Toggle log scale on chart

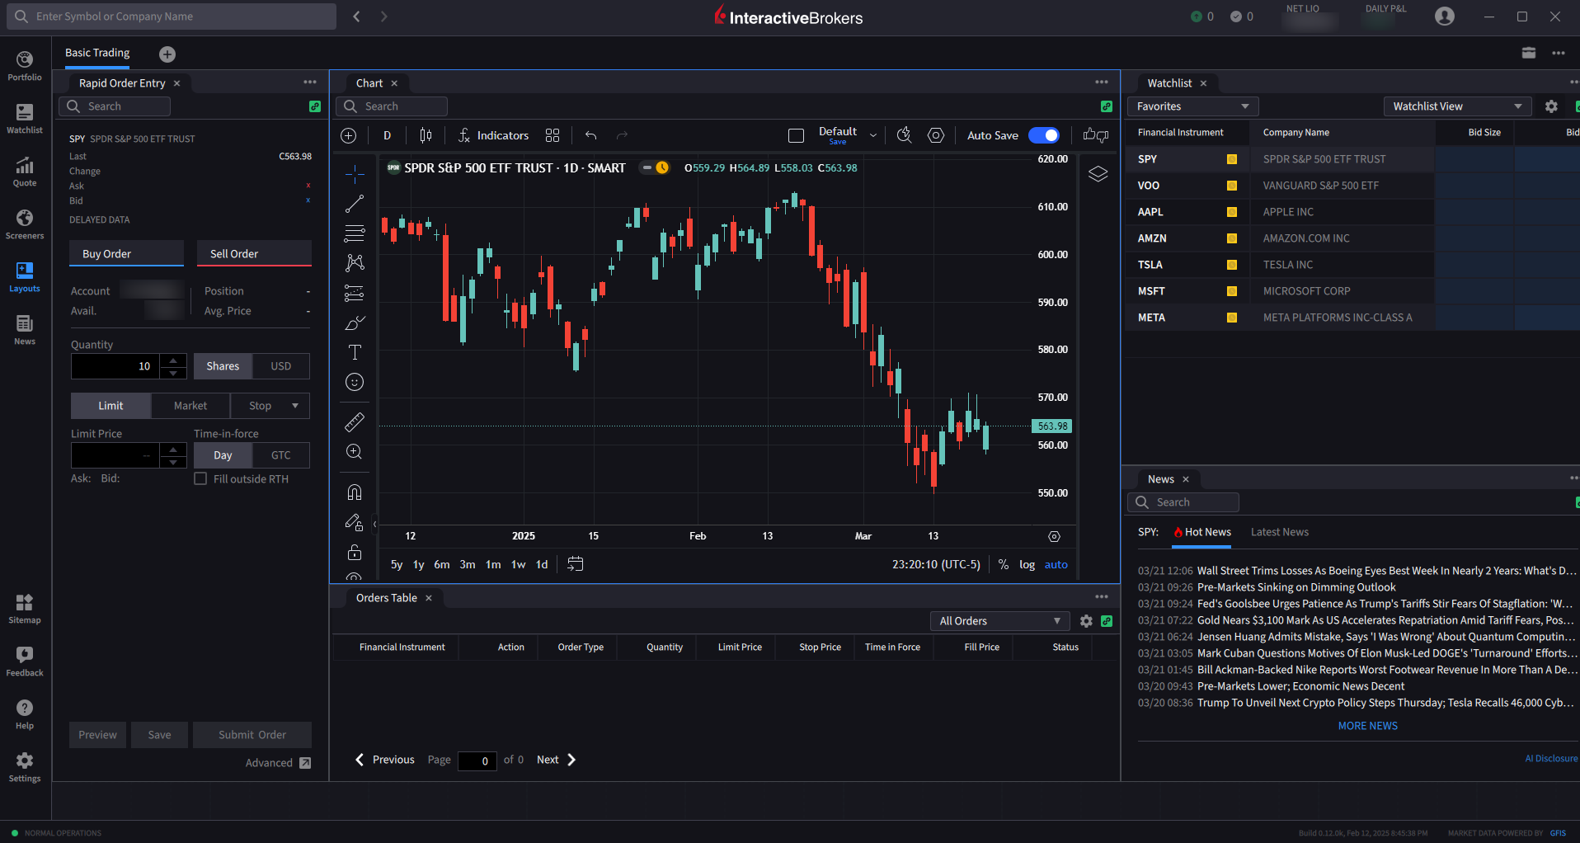[1027, 564]
